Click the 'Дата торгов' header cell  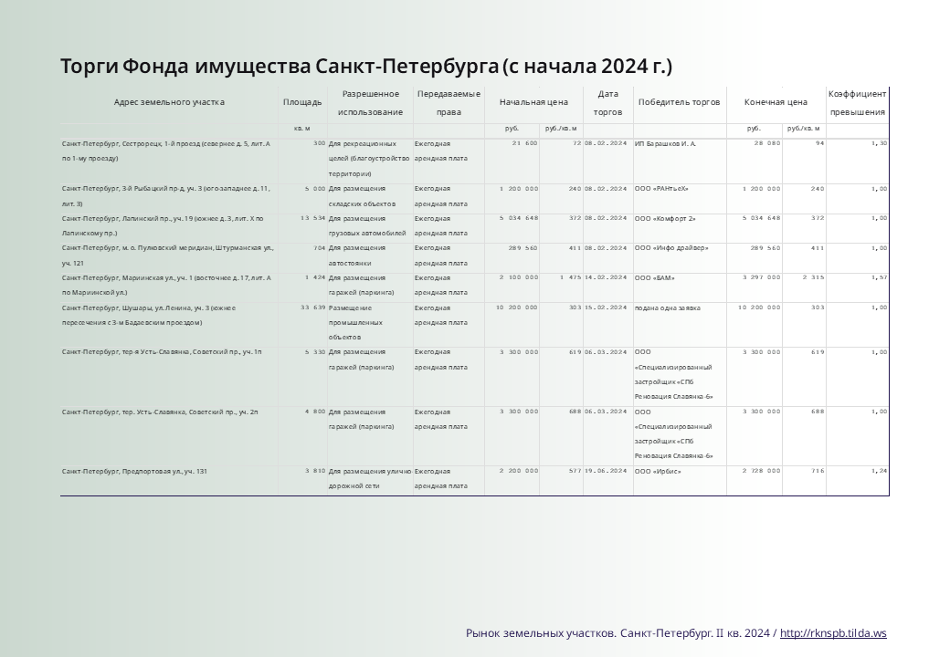[x=607, y=103]
